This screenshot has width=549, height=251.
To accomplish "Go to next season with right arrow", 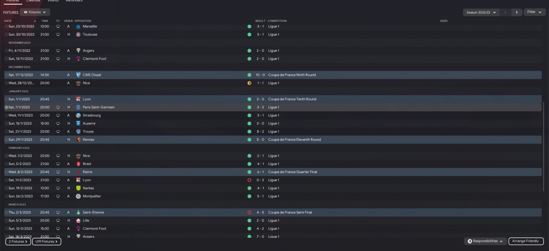I will coord(517,12).
